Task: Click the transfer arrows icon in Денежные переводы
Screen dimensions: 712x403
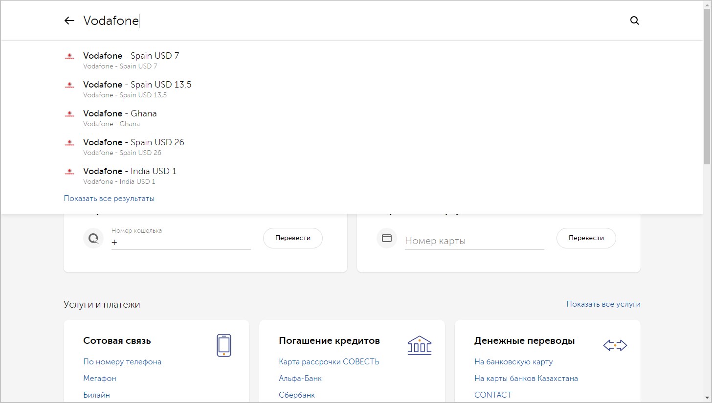Action: (615, 346)
